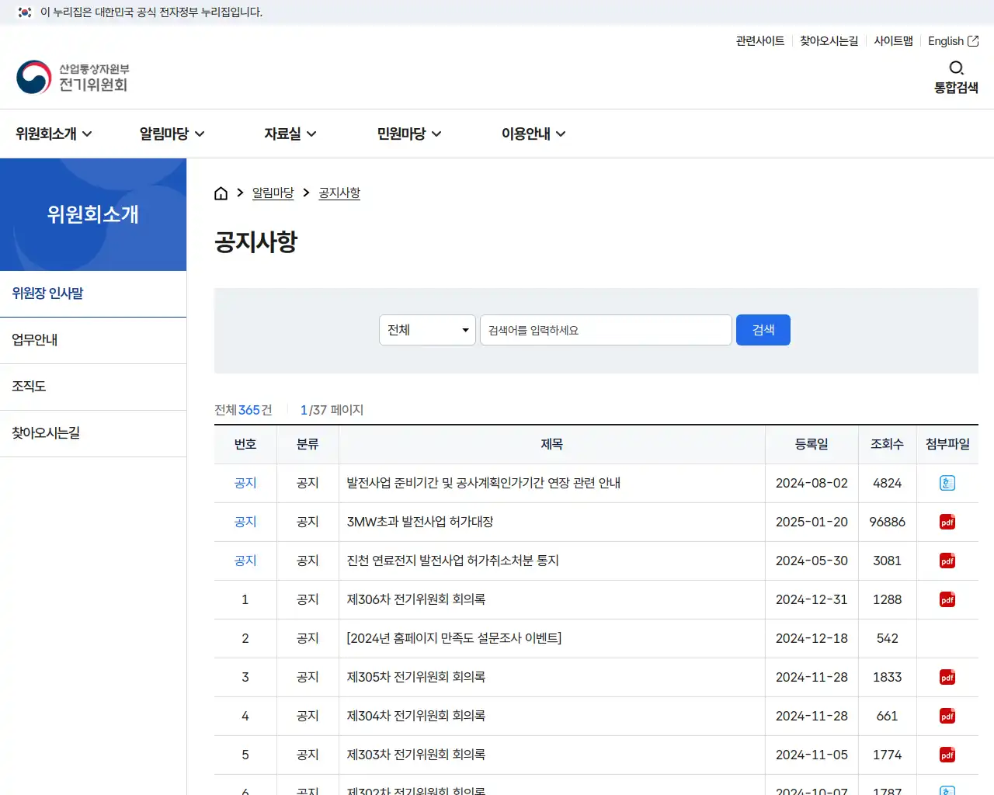Click the 제목 column header
Image resolution: width=994 pixels, height=795 pixels.
[552, 444]
